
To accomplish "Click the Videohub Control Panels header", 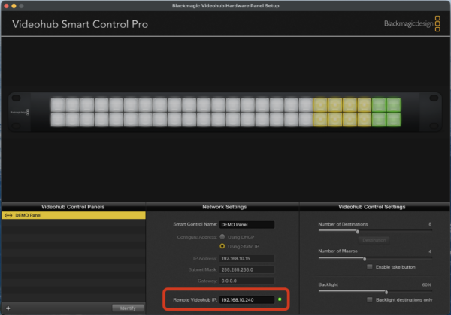I will point(73,207).
